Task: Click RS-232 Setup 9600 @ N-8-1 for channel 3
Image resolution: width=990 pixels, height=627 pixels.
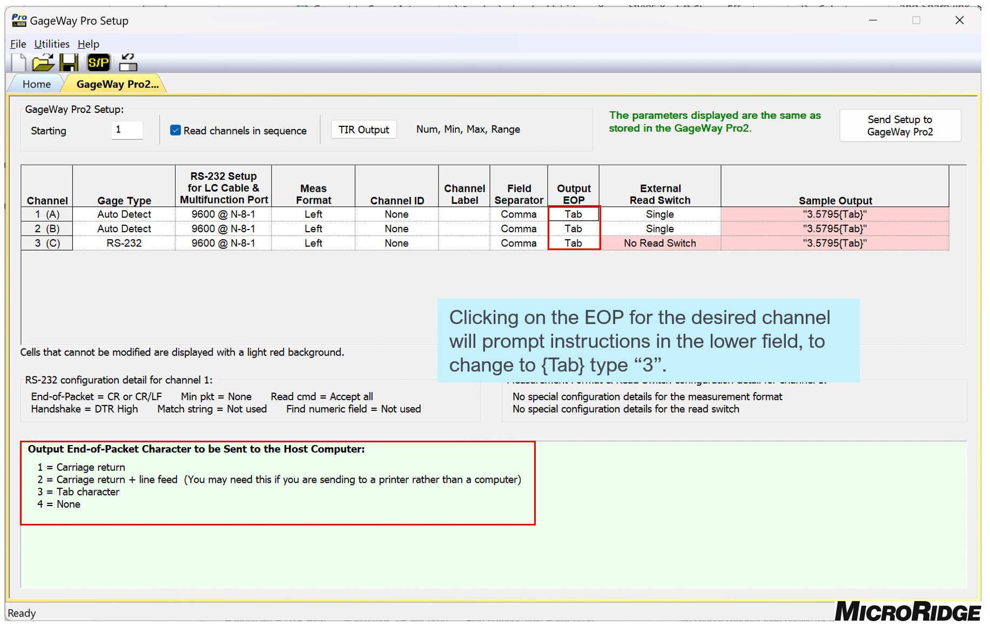Action: 223,243
